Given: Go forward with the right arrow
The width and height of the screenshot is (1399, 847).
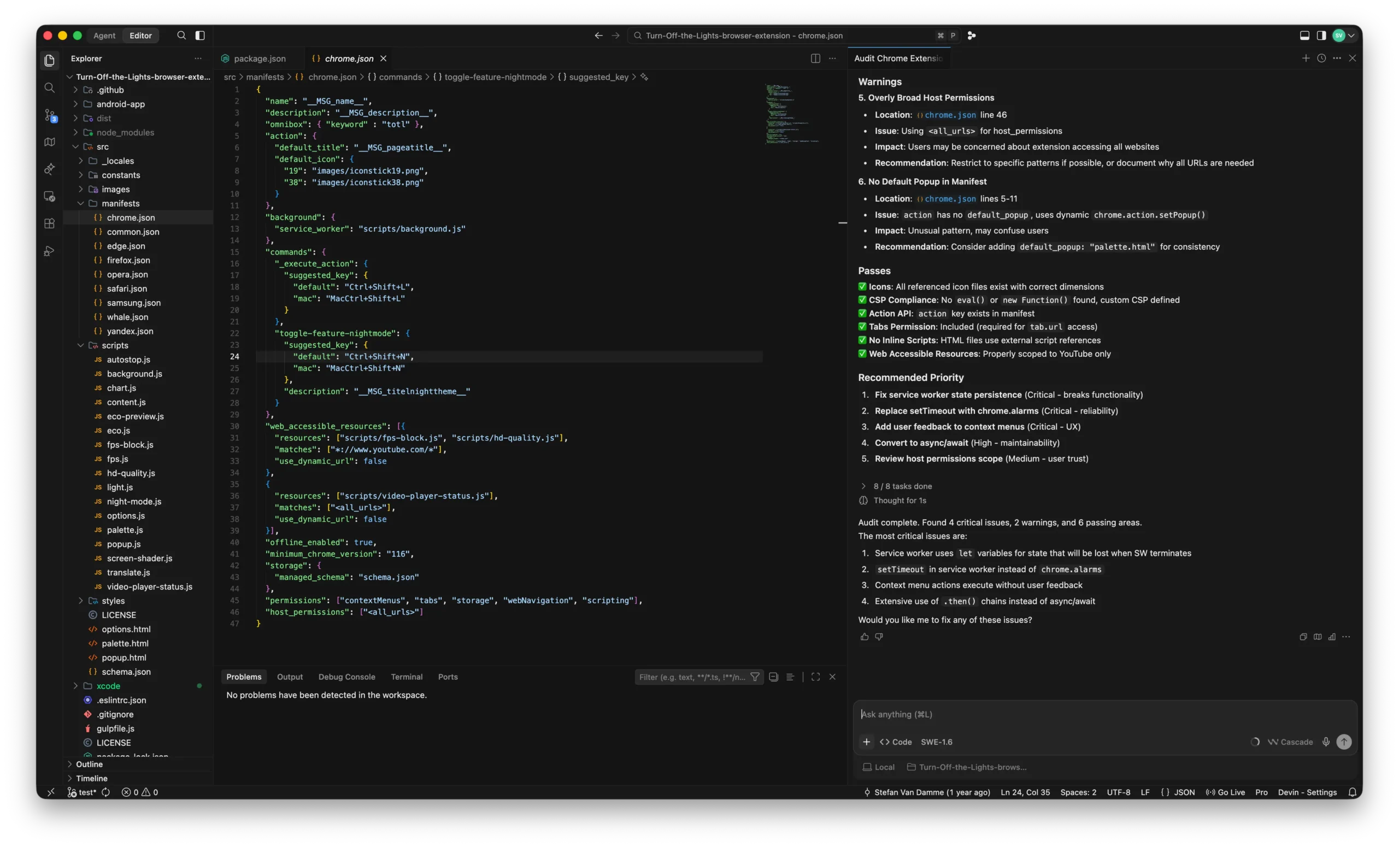Looking at the screenshot, I should coord(615,35).
